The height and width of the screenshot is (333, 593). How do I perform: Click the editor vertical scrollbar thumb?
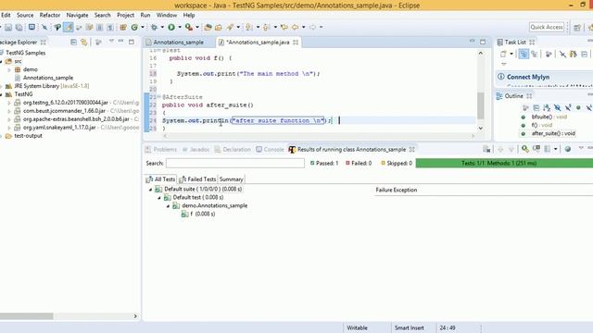481,105
